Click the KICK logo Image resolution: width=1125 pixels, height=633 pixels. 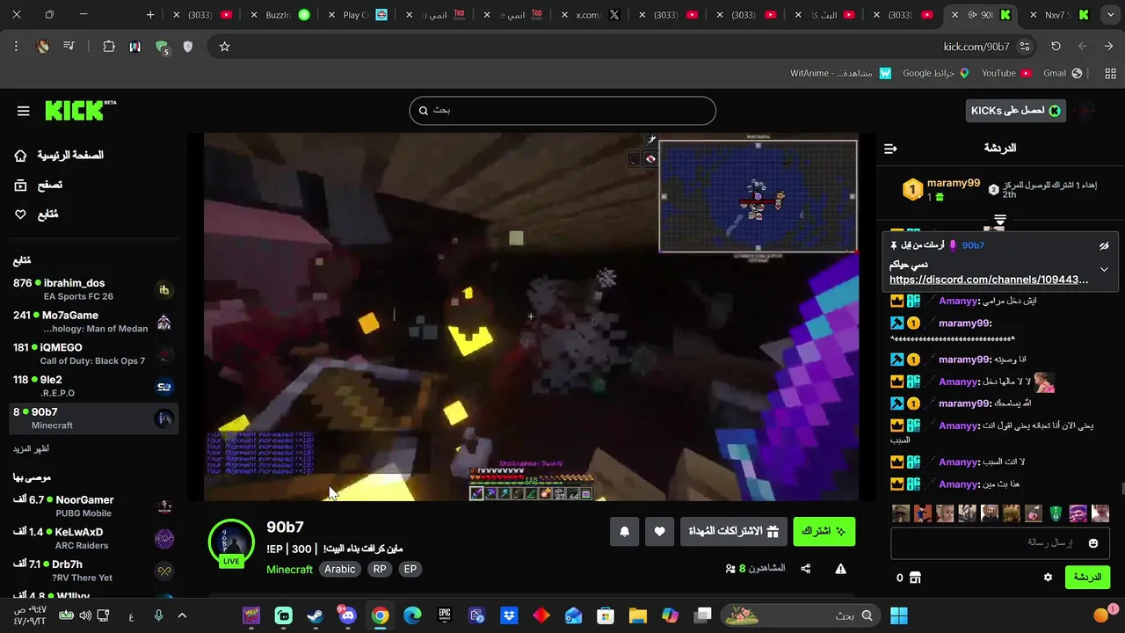click(80, 110)
